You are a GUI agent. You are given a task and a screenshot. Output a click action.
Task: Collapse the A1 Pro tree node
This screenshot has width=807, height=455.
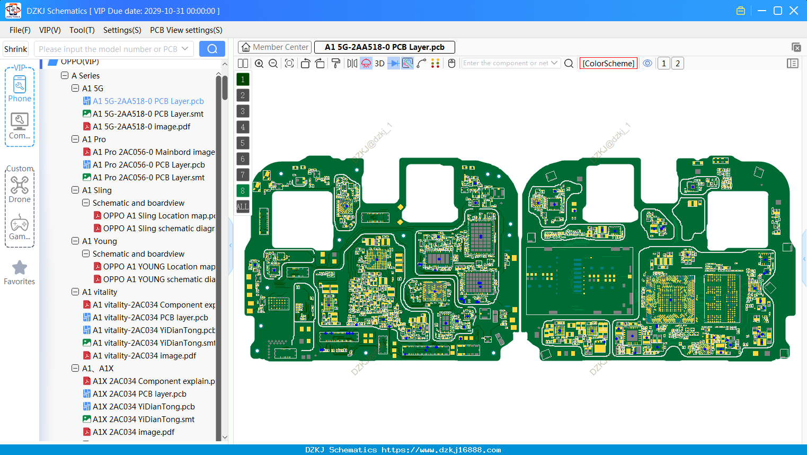(x=75, y=139)
